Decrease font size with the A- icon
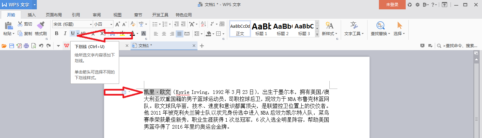This screenshot has height=138, width=482. pos(125,24)
